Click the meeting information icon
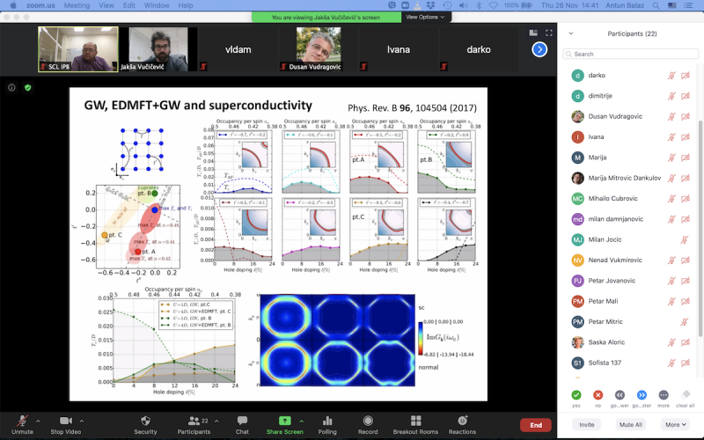This screenshot has width=704, height=440. click(x=11, y=87)
